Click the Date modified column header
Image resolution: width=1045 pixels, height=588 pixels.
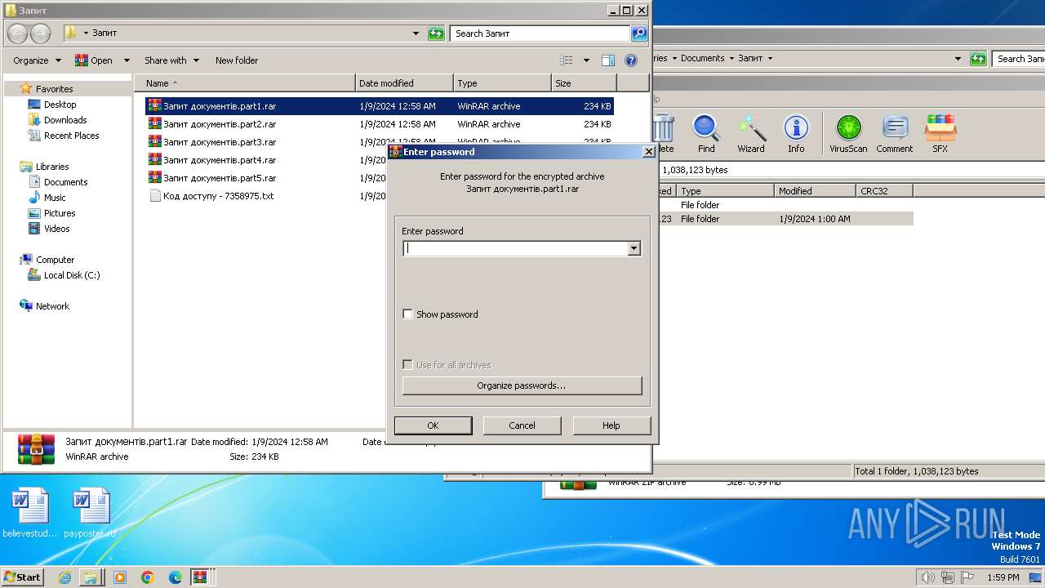pyautogui.click(x=404, y=83)
